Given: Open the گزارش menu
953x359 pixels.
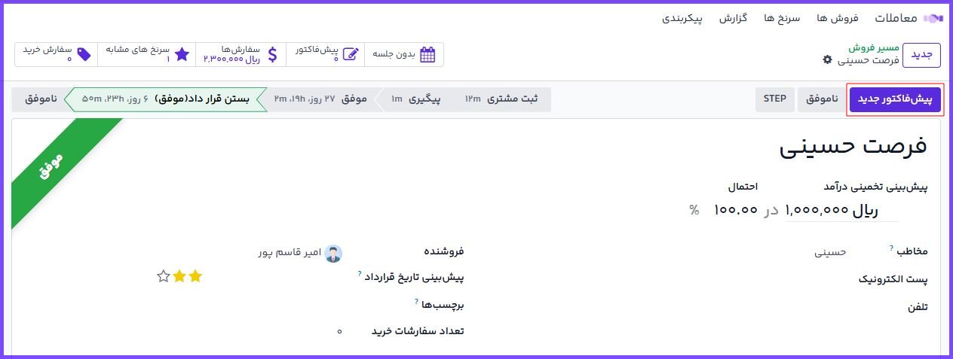Looking at the screenshot, I should 732,18.
